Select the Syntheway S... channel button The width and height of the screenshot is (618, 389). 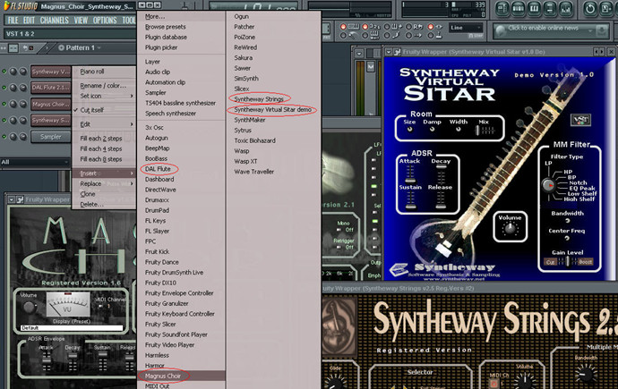pyautogui.click(x=50, y=121)
